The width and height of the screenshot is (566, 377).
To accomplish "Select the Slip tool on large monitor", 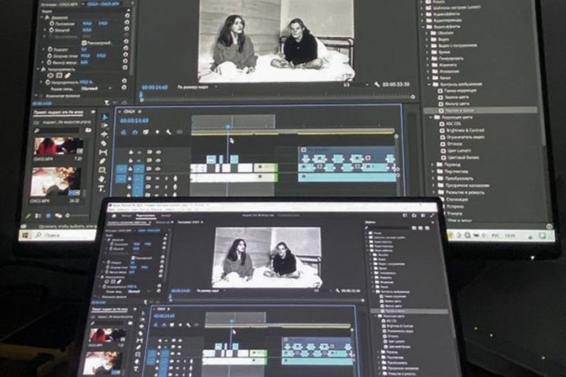I will [103, 152].
